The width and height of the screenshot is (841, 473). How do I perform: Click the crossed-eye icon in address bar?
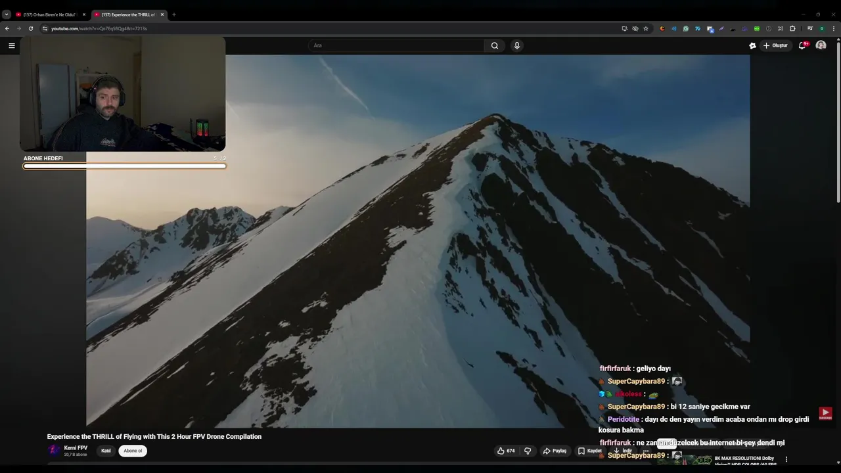click(x=635, y=28)
